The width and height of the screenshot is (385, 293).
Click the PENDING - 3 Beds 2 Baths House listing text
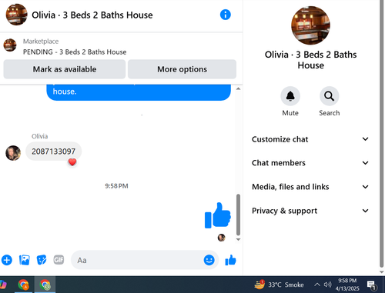[75, 52]
